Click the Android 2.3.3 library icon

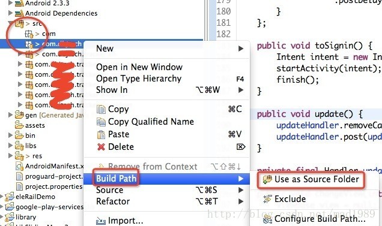point(19,4)
